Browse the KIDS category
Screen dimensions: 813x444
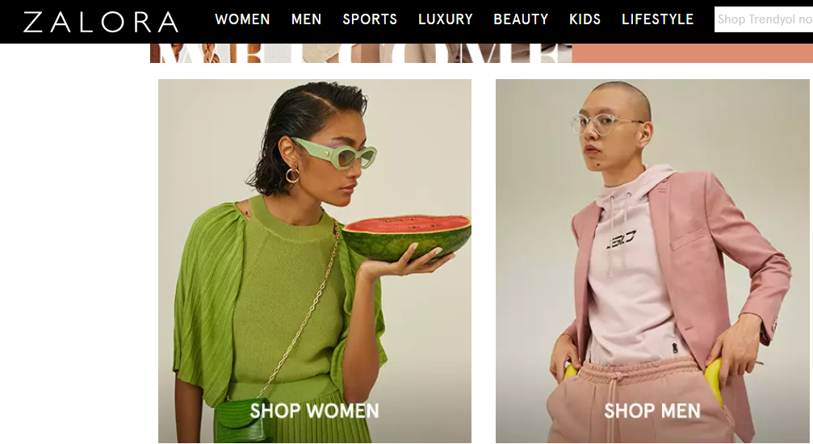tap(585, 19)
